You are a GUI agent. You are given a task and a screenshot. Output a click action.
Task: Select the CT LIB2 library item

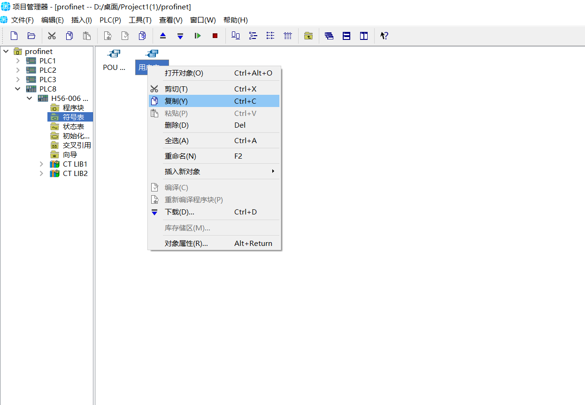[x=75, y=173]
